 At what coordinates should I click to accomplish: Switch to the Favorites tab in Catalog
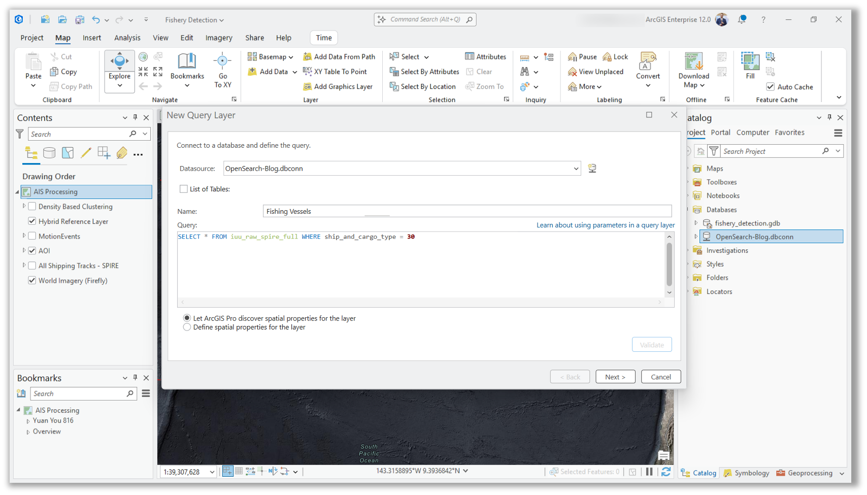pos(789,133)
